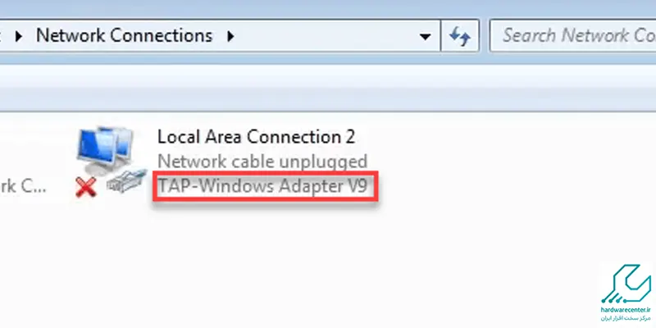Select the Local Area Connection 2 label
This screenshot has height=328, width=656.
pyautogui.click(x=256, y=137)
